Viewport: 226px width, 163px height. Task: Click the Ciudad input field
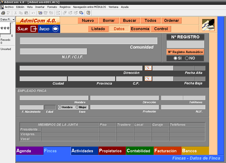(x=43, y=78)
